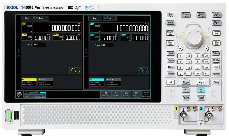The image size is (229, 139).
Task: Push the Amplitude/High key
Action: pyautogui.click(x=217, y=33)
